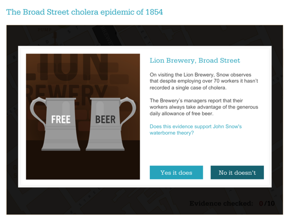Click the 0/10 evidence counter

pos(267,203)
